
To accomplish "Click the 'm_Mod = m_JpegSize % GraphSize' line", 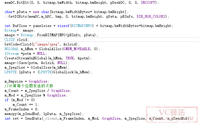I will (36, 95).
